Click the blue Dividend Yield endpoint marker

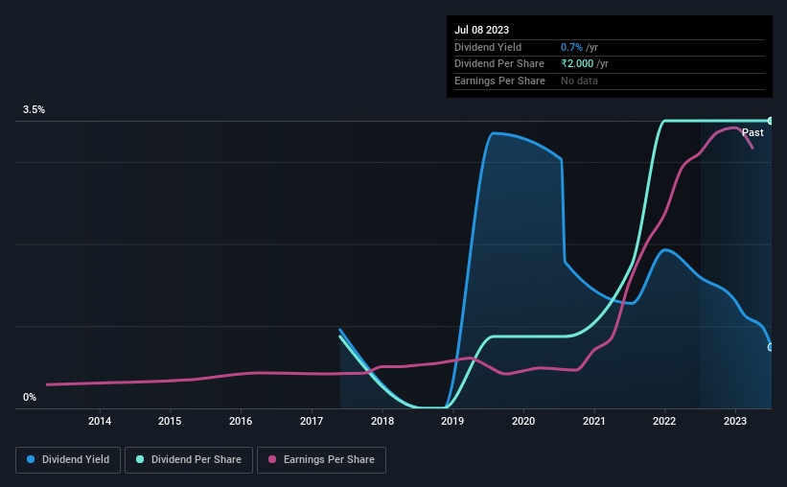(771, 347)
